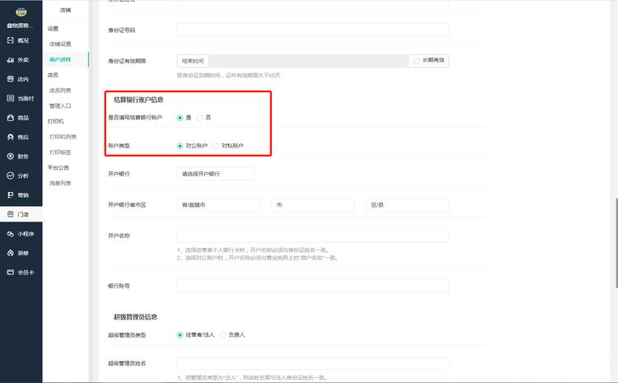Click the 结算银行账户信息 section heading
This screenshot has width=618, height=383.
pyautogui.click(x=138, y=100)
